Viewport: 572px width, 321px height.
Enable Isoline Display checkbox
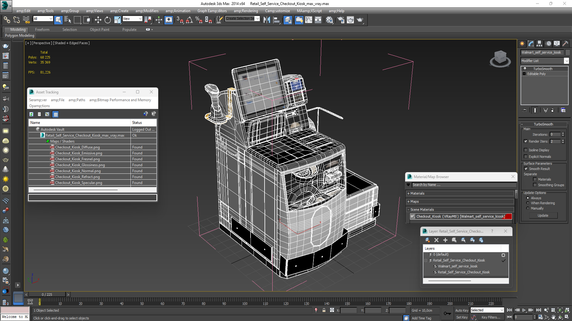tap(526, 150)
